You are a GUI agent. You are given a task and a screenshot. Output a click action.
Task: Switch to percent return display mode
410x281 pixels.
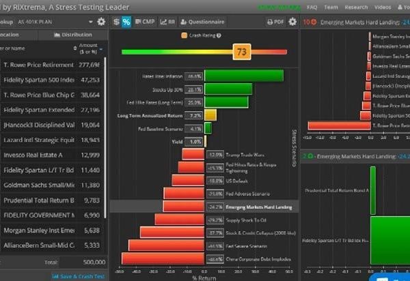click(x=126, y=22)
